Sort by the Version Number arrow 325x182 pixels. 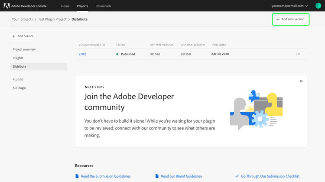click(x=104, y=45)
